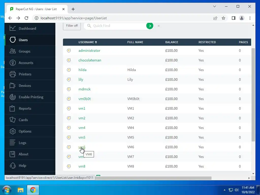Open the lily user link
This screenshot has height=195, width=260.
coord(81,79)
